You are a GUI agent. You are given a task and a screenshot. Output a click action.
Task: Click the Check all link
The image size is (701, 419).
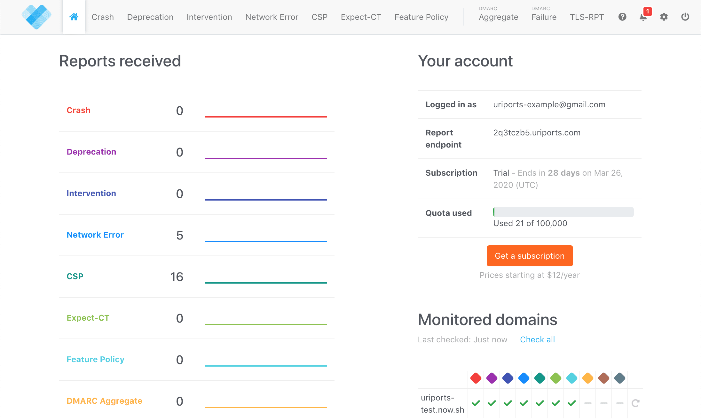point(537,339)
